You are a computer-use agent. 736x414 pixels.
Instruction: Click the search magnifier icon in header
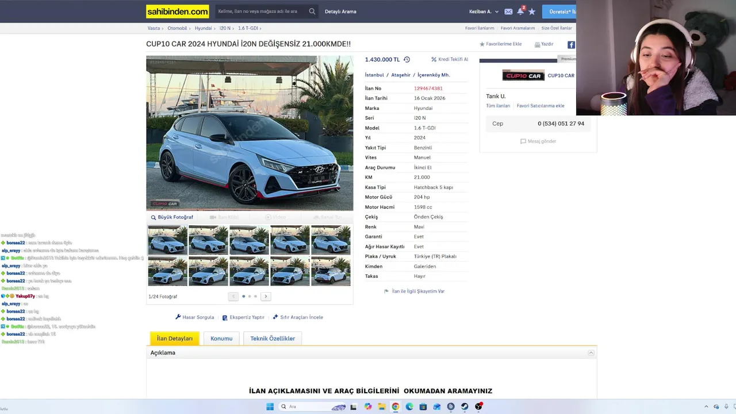(x=312, y=11)
